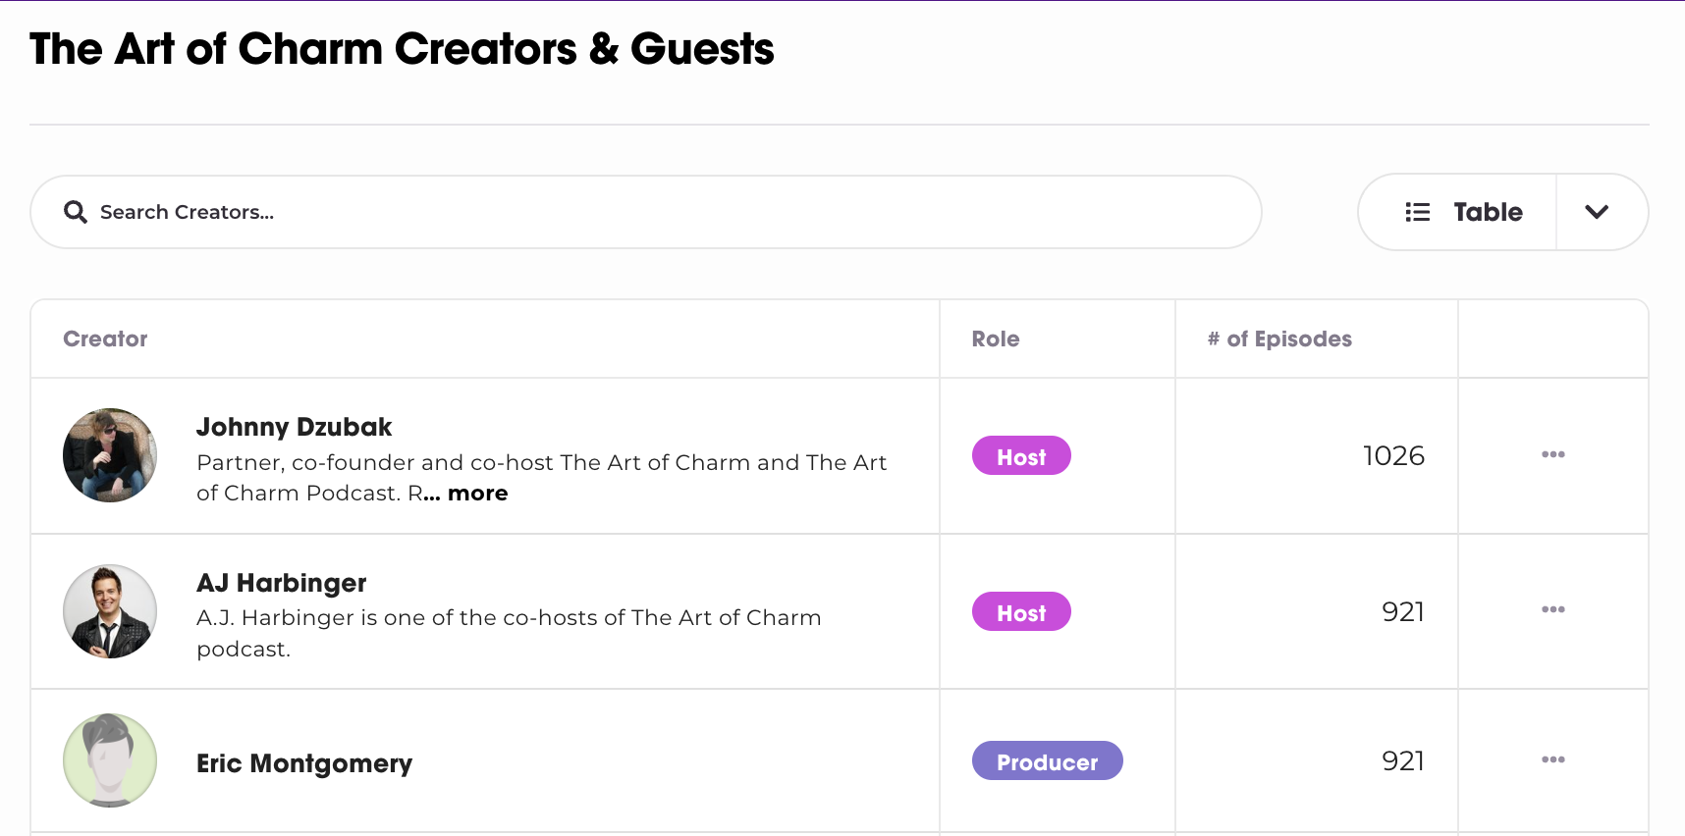The width and height of the screenshot is (1685, 836).
Task: Open the three-dot menu for Eric Montgomery
Action: (1552, 758)
